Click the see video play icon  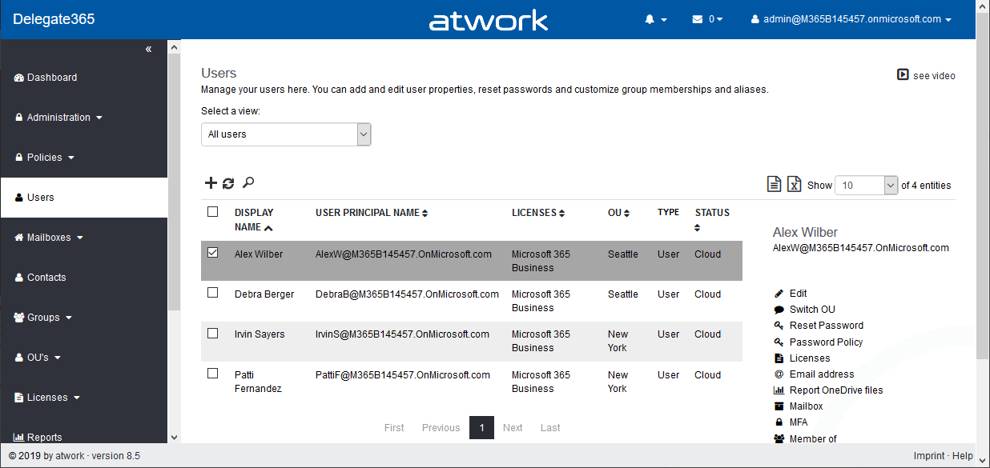point(903,74)
